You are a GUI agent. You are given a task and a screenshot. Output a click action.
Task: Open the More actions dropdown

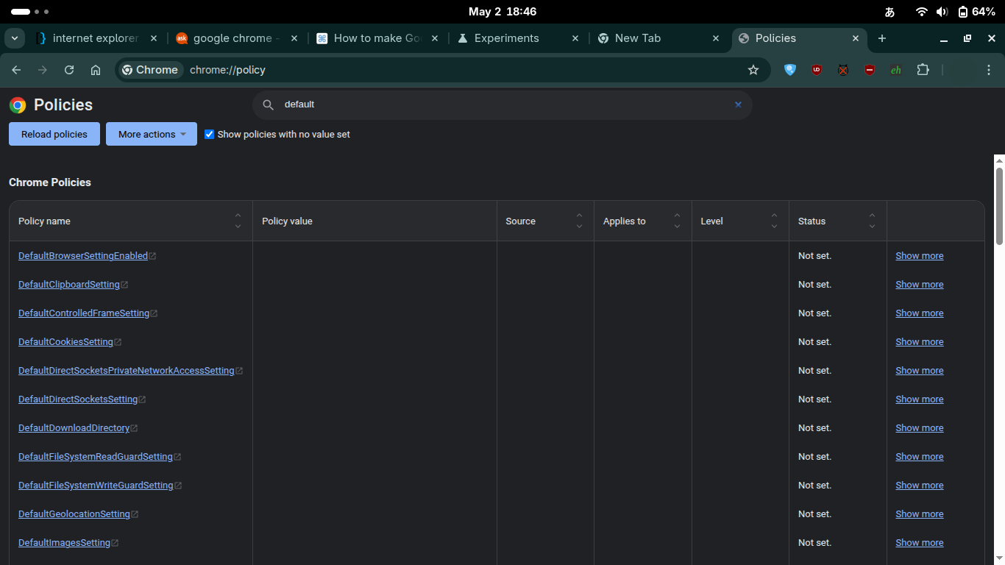tap(152, 134)
